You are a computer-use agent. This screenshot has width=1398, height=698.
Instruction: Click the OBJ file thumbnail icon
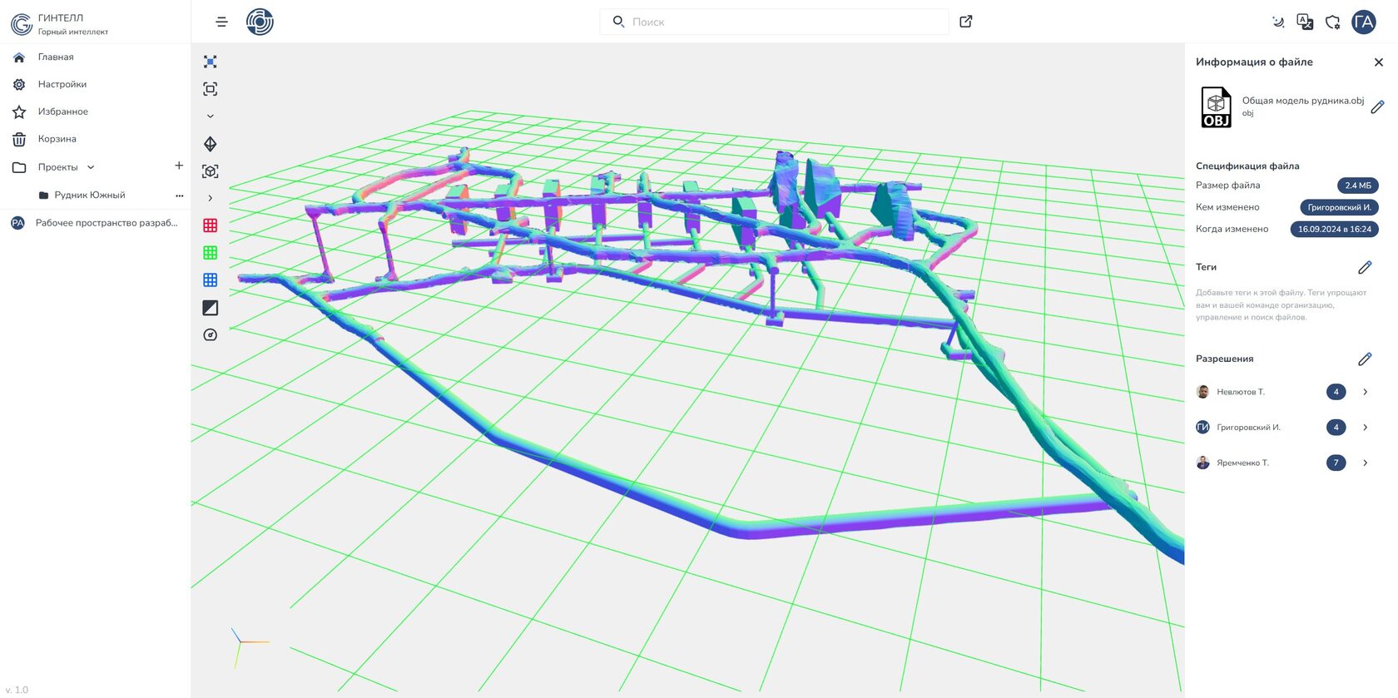click(x=1216, y=107)
